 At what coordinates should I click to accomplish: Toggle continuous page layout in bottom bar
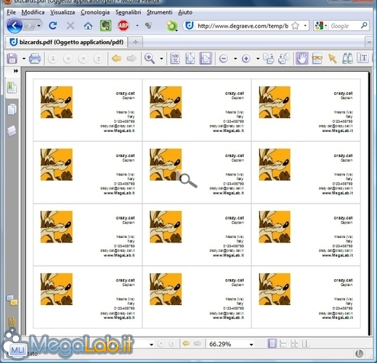(283, 344)
